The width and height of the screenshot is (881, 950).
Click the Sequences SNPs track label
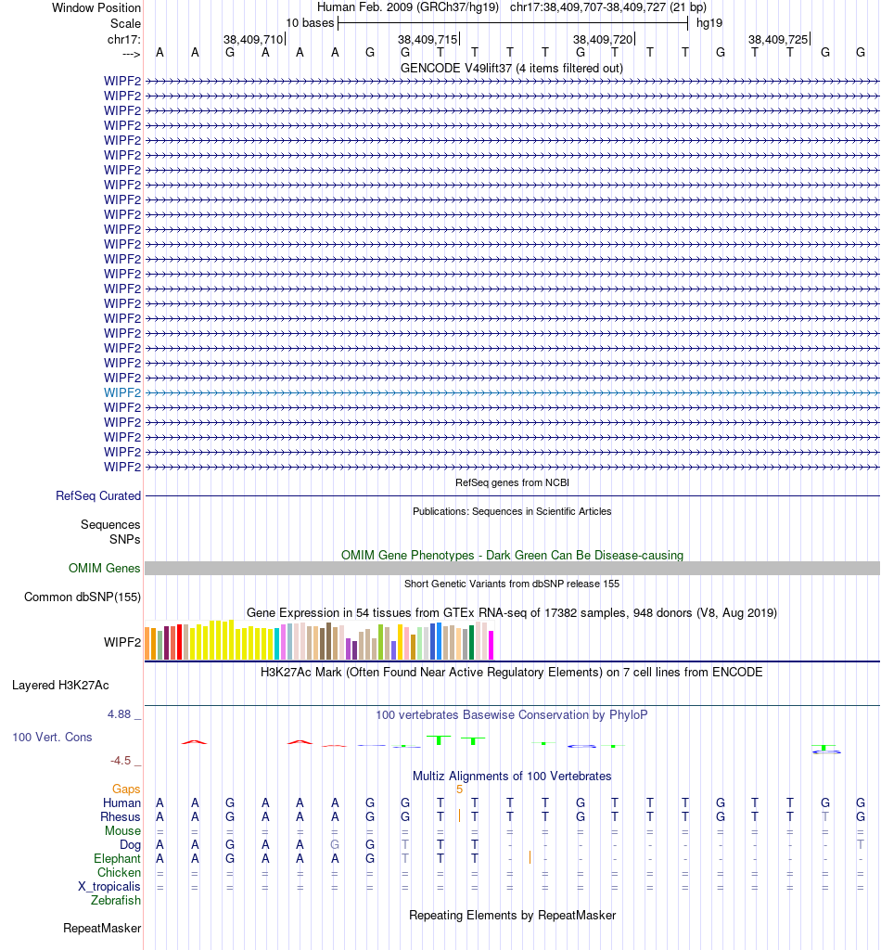coord(110,532)
